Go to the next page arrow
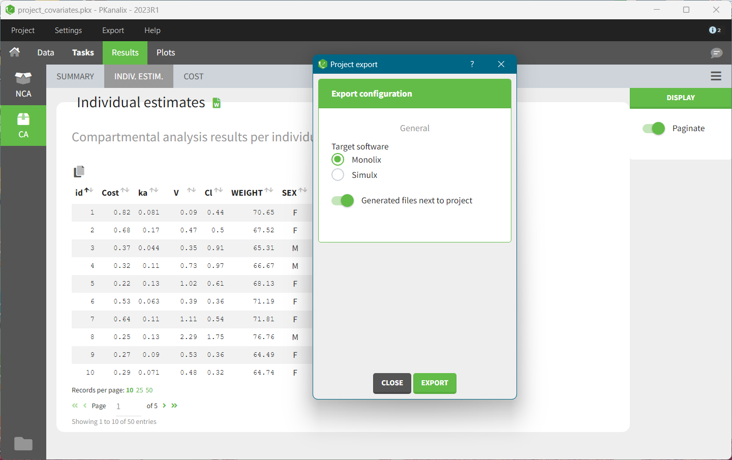 164,406
